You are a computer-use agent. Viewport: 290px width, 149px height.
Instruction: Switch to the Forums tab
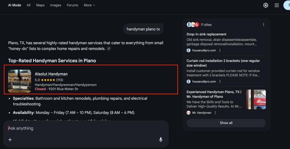72,5
